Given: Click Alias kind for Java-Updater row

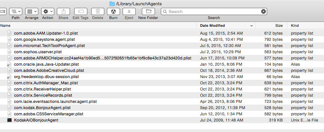Looking at the screenshot, I should (x=295, y=64).
